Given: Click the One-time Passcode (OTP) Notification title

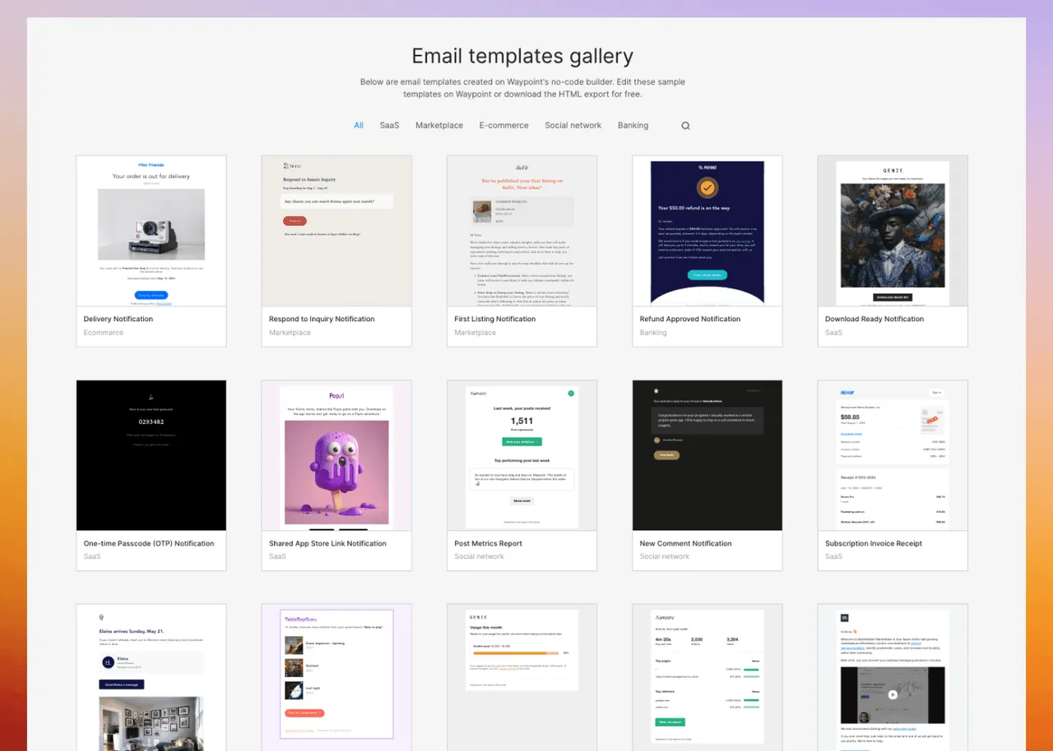Looking at the screenshot, I should [149, 543].
